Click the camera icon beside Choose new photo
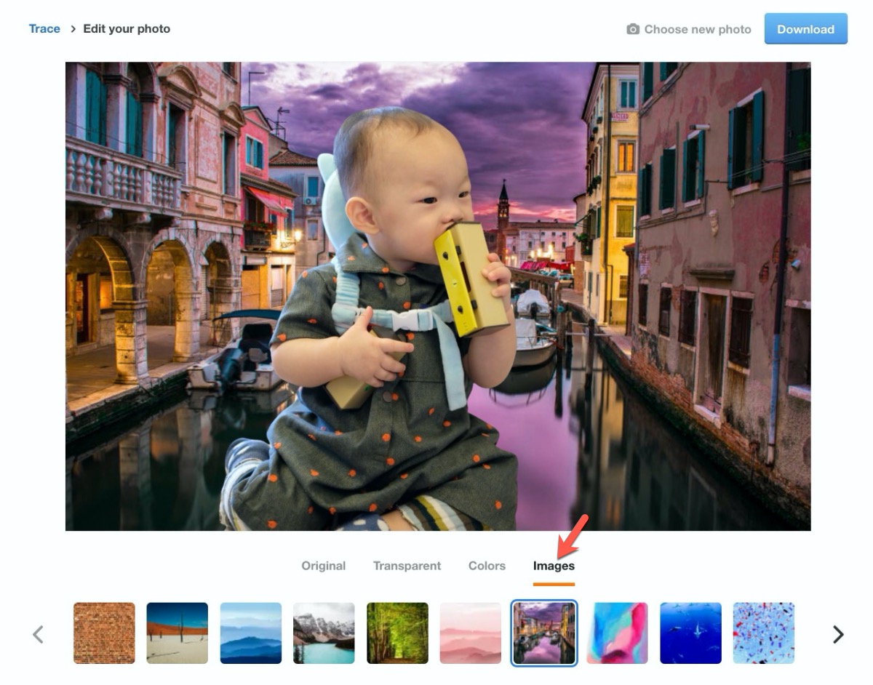The image size is (873, 685). click(x=633, y=29)
